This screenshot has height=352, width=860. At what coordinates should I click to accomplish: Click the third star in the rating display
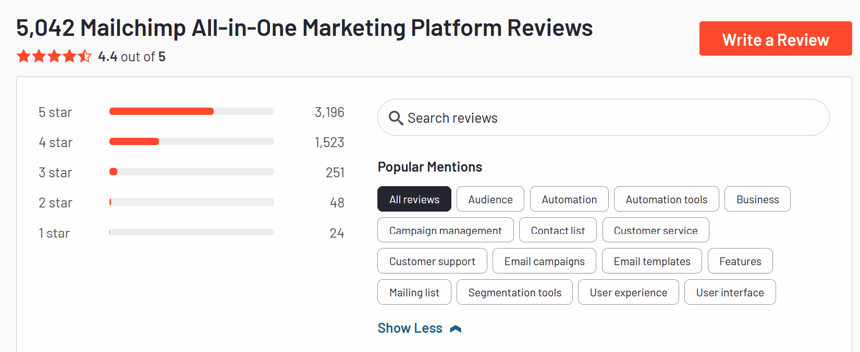point(54,56)
